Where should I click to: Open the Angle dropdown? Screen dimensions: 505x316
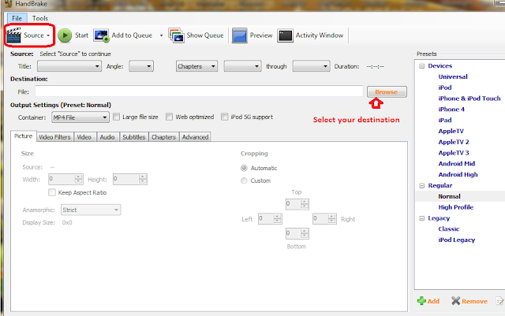tap(141, 66)
